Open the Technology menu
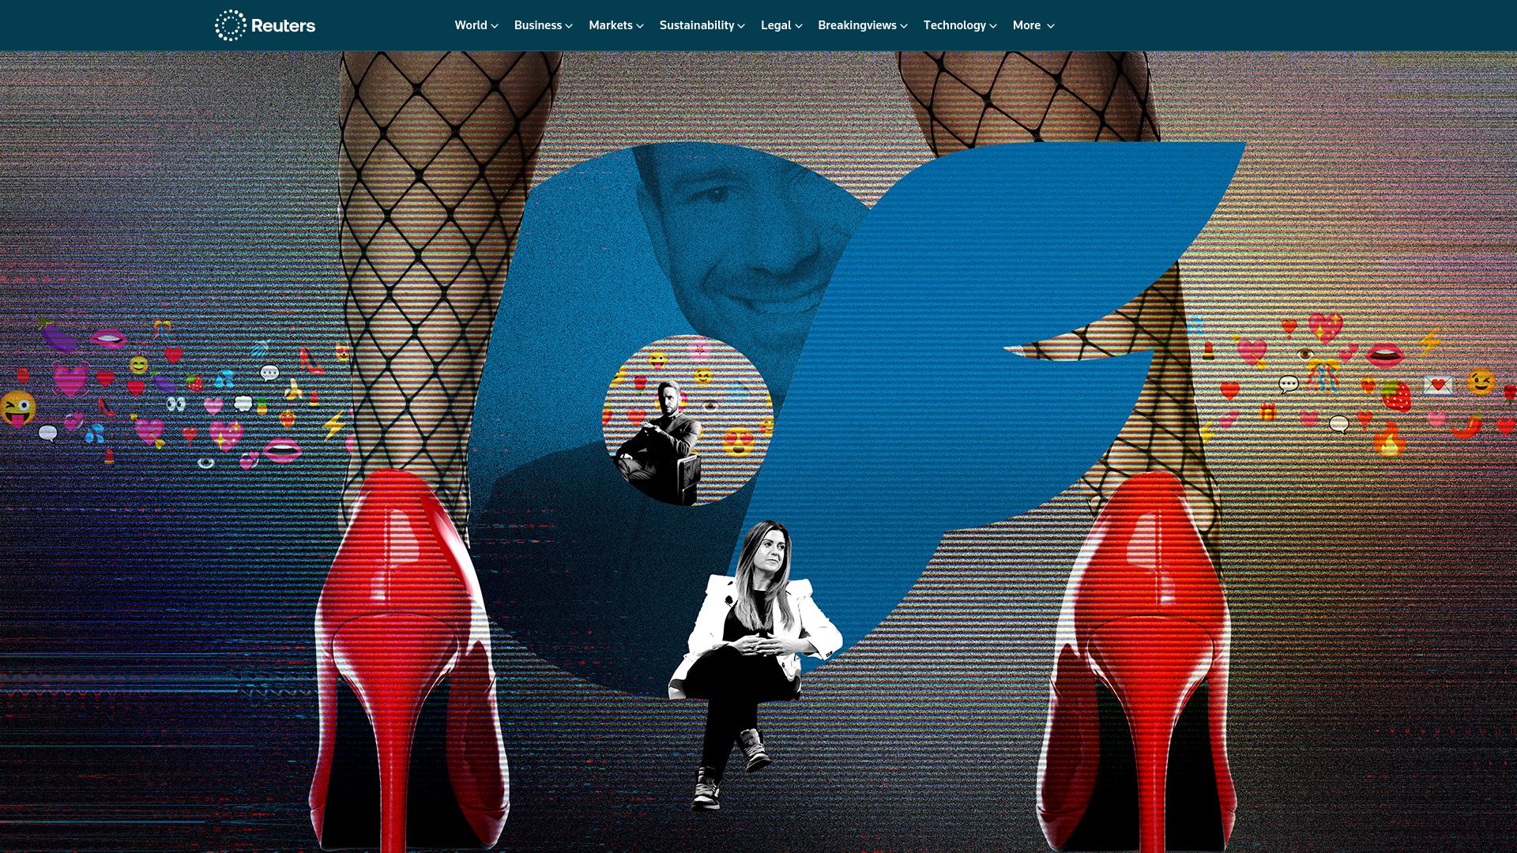Screen dimensions: 1517x853 pyautogui.click(x=960, y=25)
